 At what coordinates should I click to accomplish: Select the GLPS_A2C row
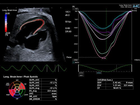(x=43, y=85)
